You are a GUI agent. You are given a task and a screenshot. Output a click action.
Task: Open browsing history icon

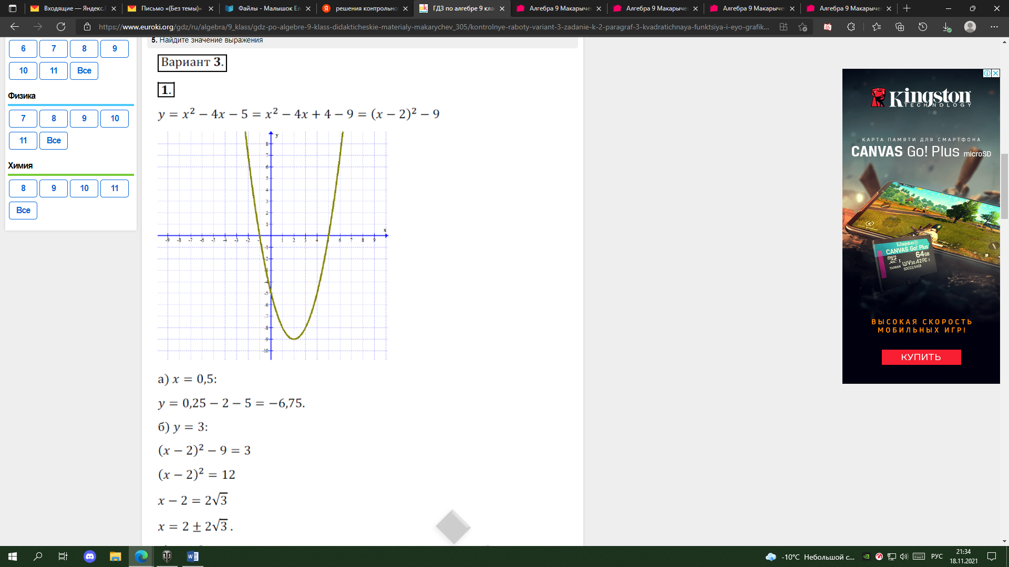923,27
